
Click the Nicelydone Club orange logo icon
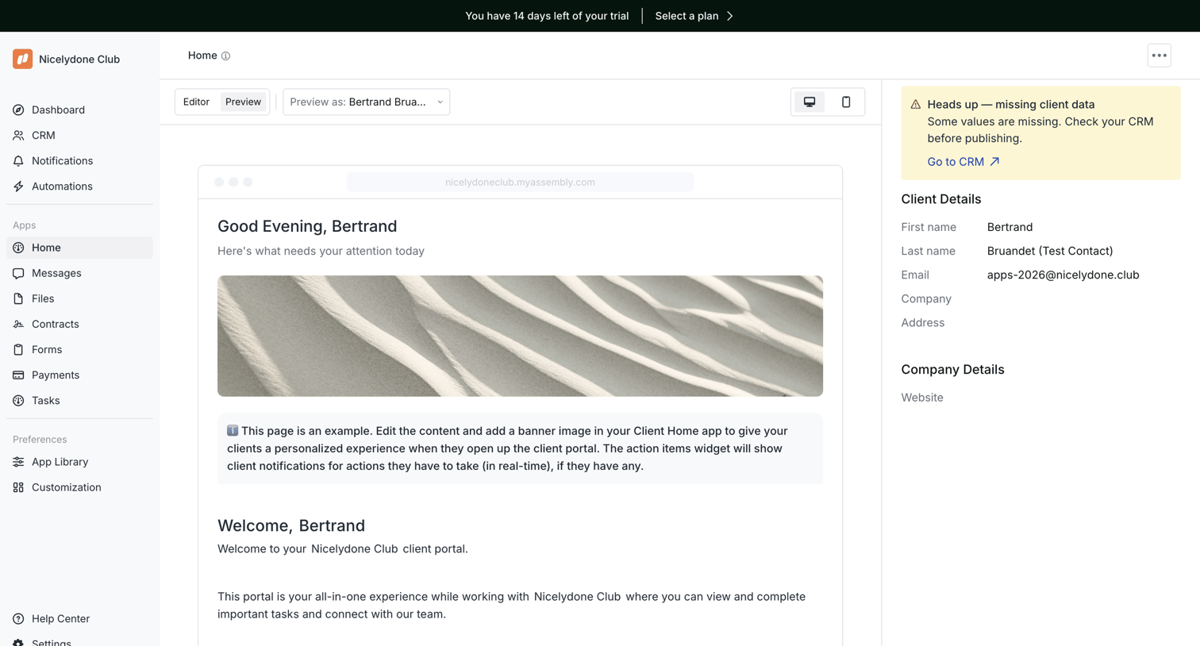(x=22, y=59)
